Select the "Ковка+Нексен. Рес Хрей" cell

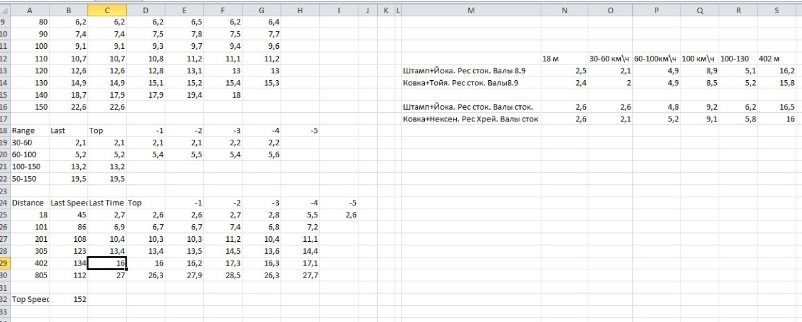pyautogui.click(x=471, y=119)
